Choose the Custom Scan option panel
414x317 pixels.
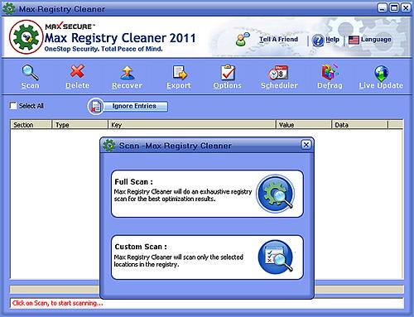tap(207, 257)
